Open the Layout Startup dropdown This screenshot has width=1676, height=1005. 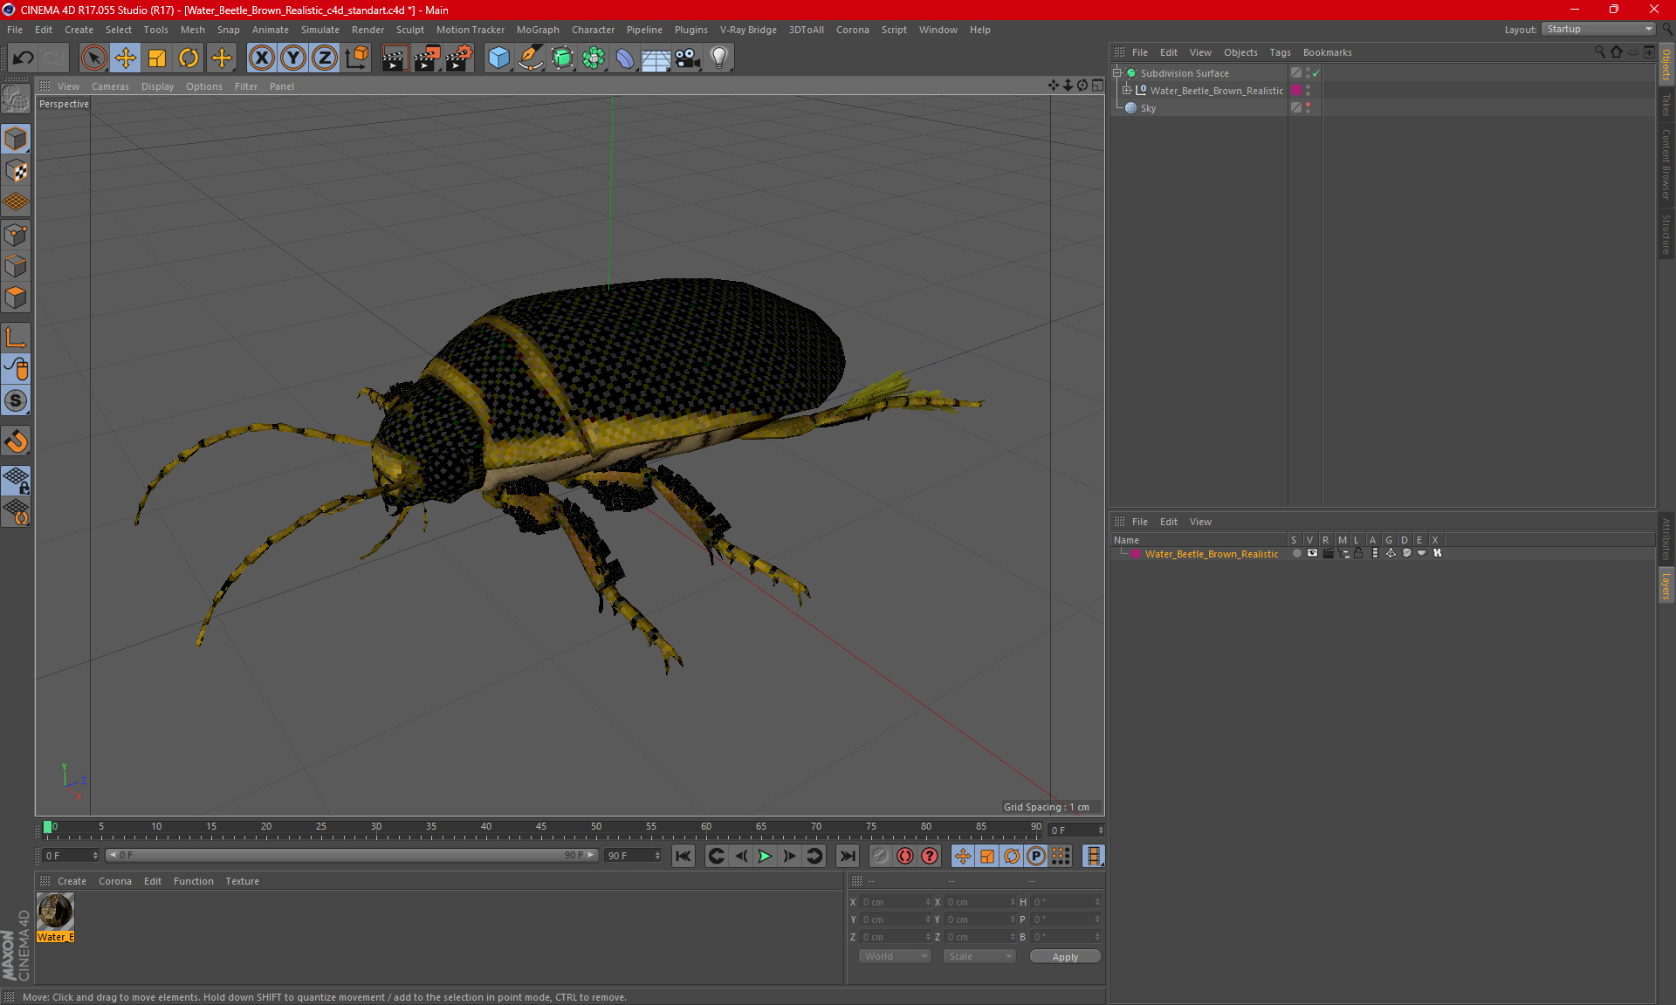tap(1598, 29)
